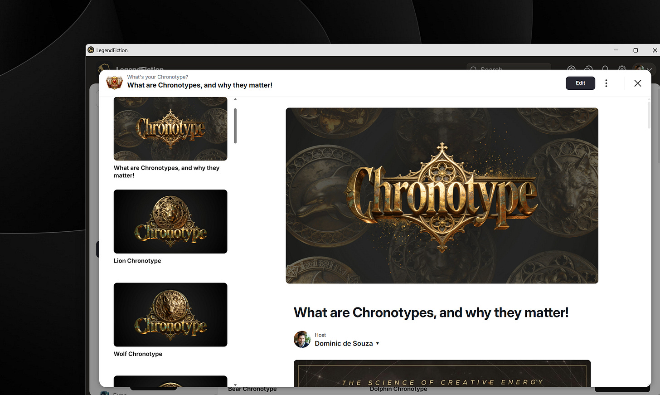Maximize the LegendFiction window

point(636,50)
